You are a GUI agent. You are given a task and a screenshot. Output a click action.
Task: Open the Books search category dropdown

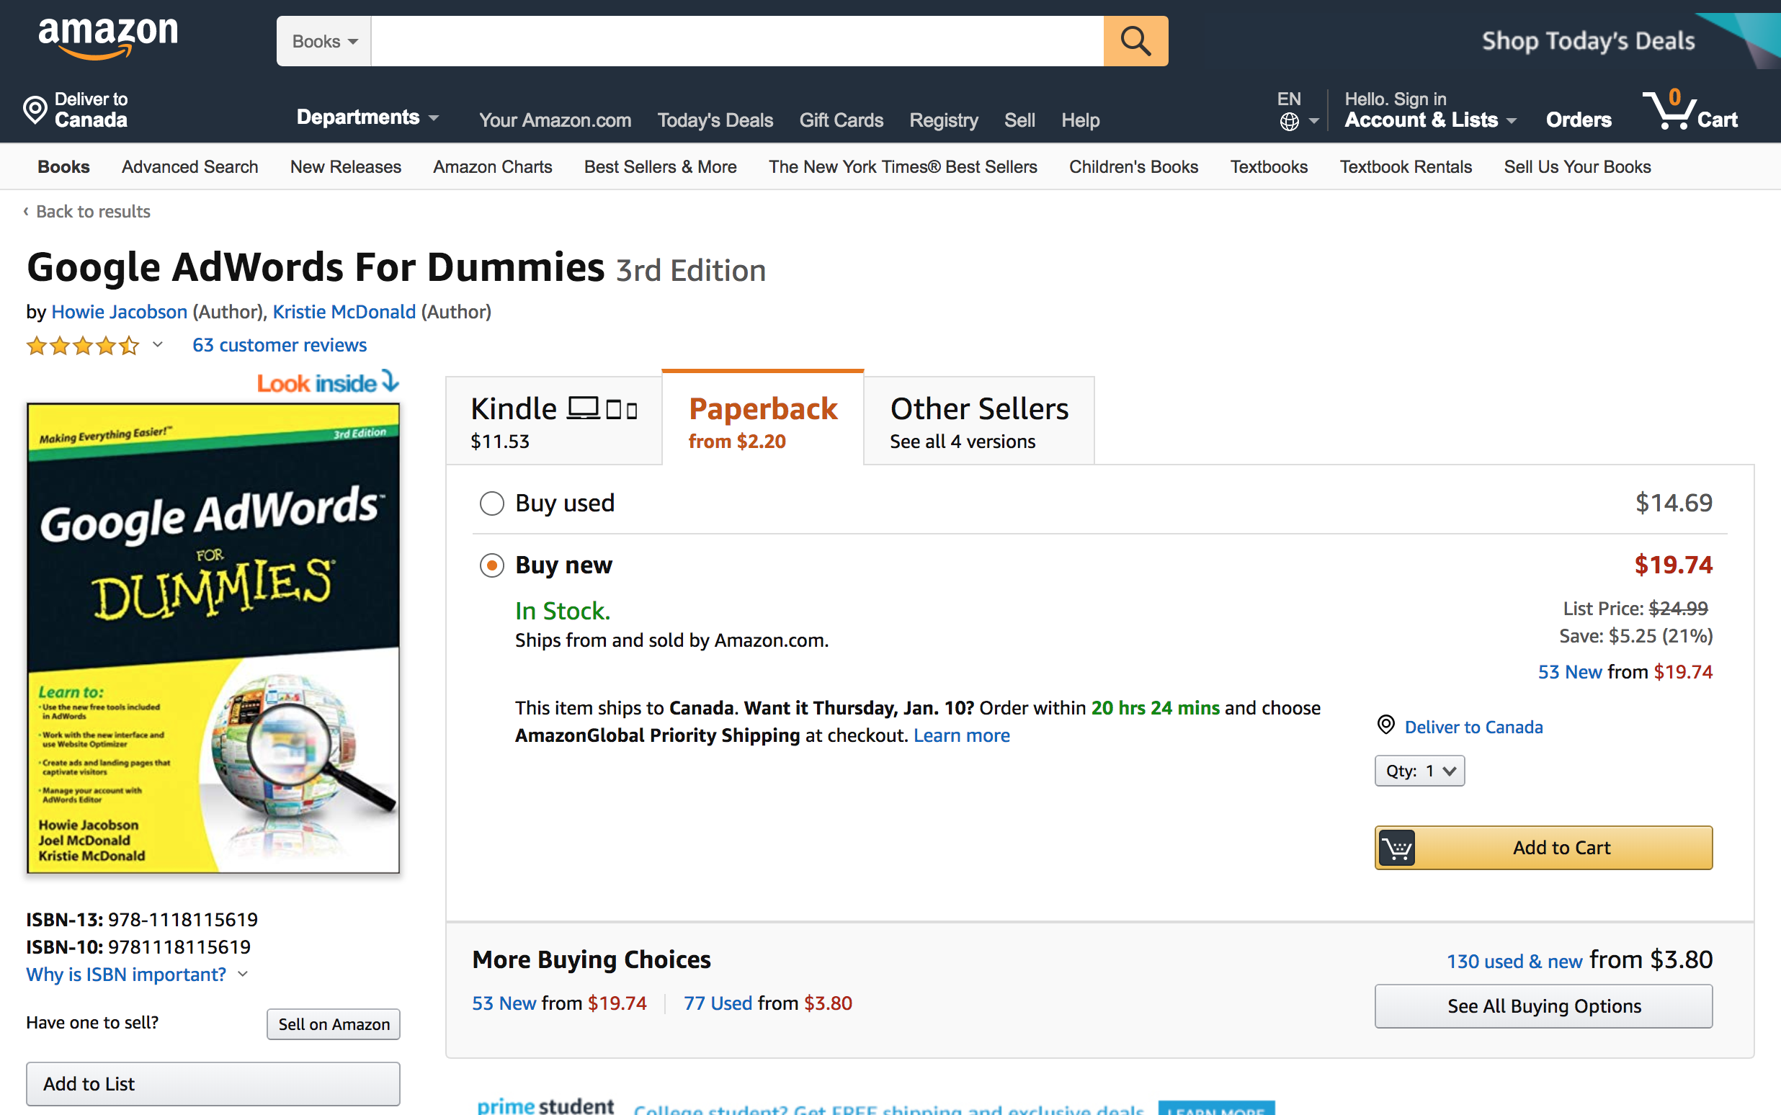(324, 41)
